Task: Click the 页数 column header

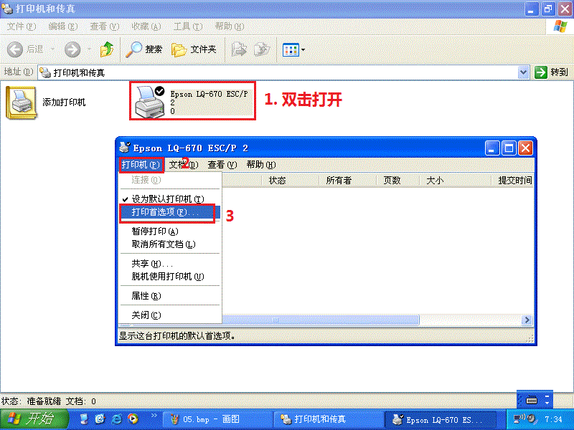Action: (x=398, y=181)
